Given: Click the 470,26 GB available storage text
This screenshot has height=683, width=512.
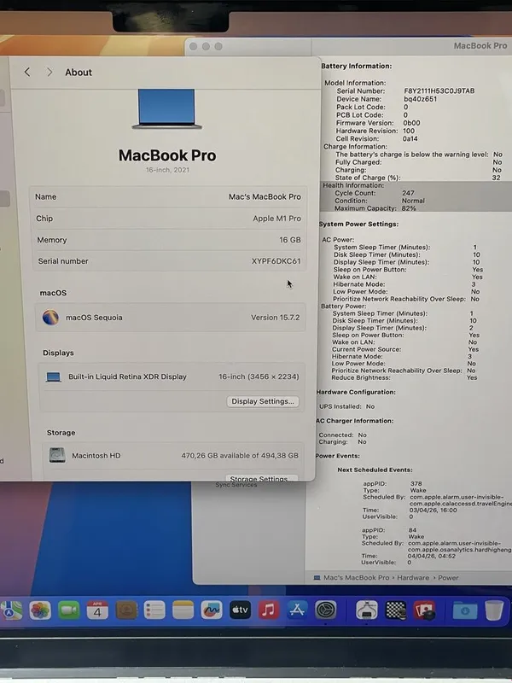Looking at the screenshot, I should coord(240,455).
